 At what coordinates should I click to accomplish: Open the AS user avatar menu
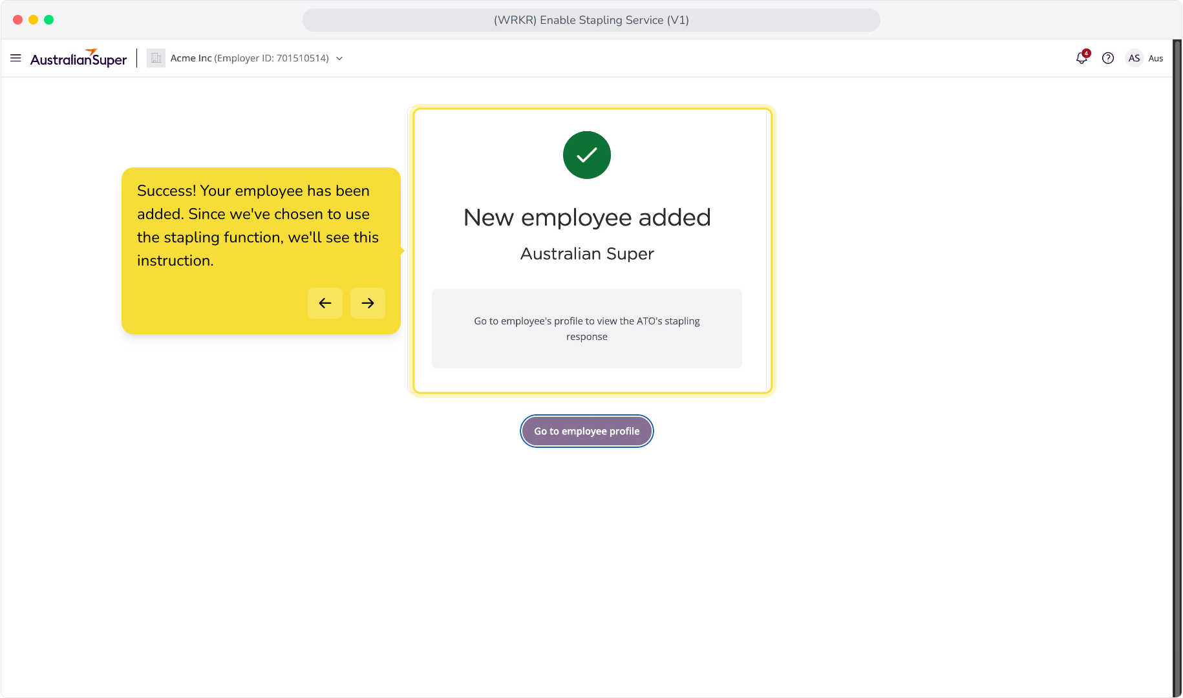tap(1134, 58)
